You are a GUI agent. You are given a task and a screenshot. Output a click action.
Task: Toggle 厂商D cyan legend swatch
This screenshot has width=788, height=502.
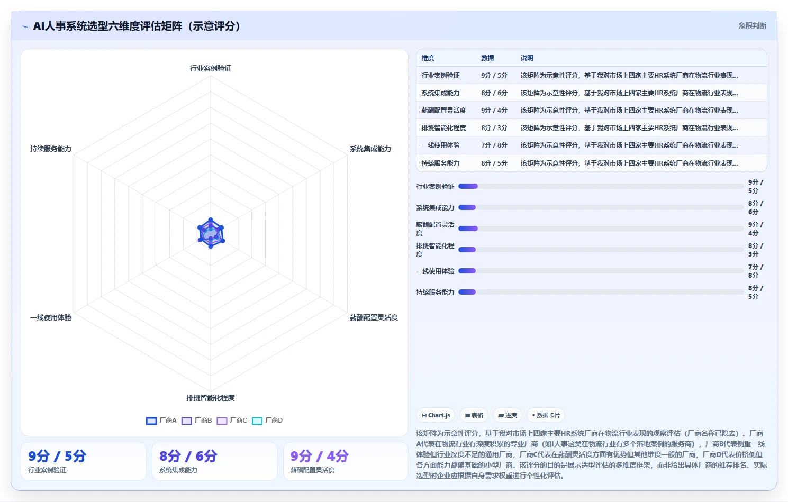(257, 421)
